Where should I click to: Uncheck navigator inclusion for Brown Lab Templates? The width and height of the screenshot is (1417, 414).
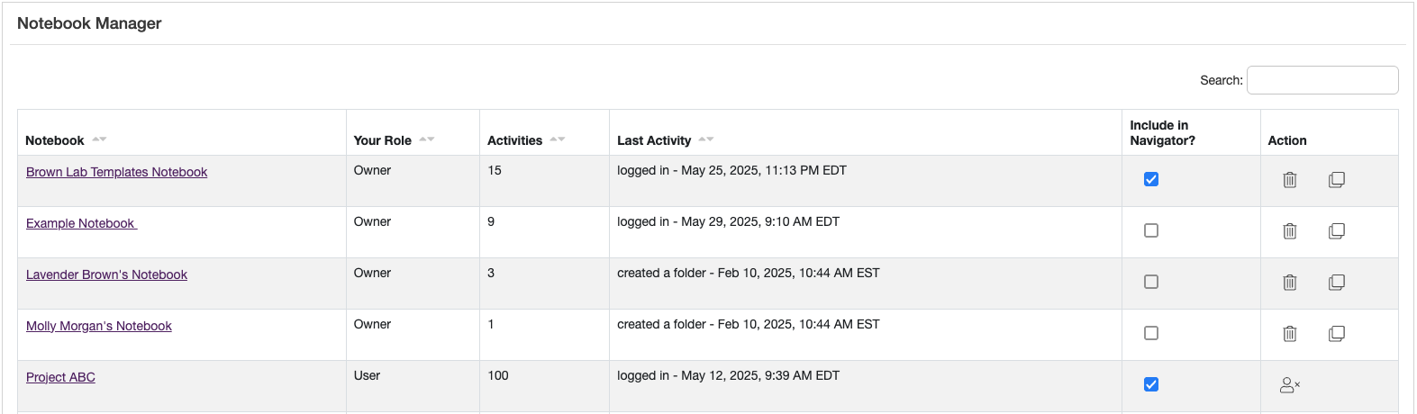tap(1151, 179)
